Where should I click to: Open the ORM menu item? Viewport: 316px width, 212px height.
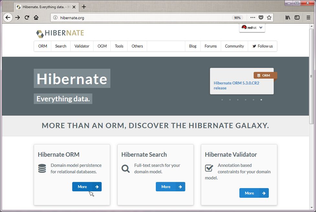pos(42,46)
